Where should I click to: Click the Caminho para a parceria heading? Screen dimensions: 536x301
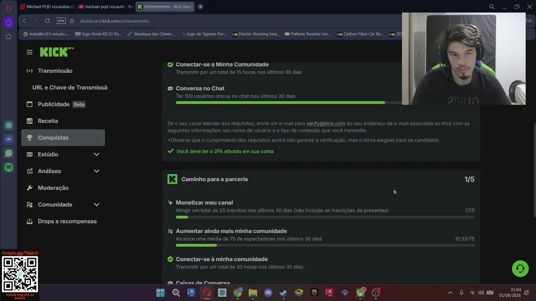click(x=214, y=179)
